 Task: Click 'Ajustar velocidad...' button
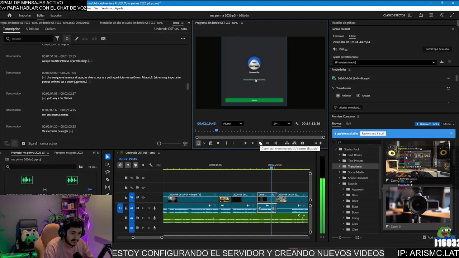347,107
